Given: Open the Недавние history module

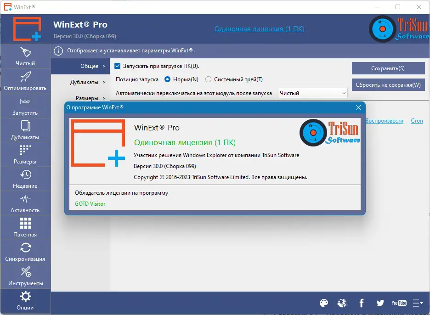Looking at the screenshot, I should click(x=25, y=179).
